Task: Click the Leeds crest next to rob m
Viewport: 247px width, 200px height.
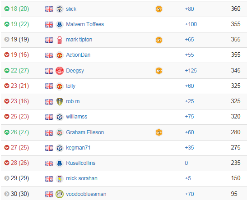Action: pyautogui.click(x=60, y=101)
